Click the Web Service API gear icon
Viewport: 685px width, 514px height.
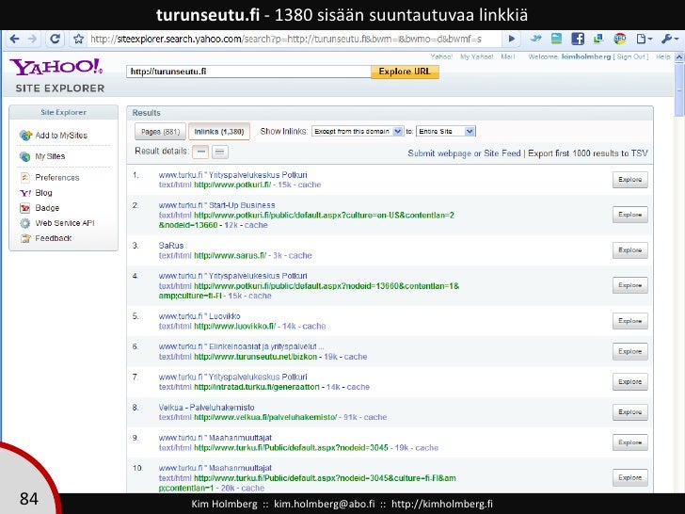pos(24,223)
